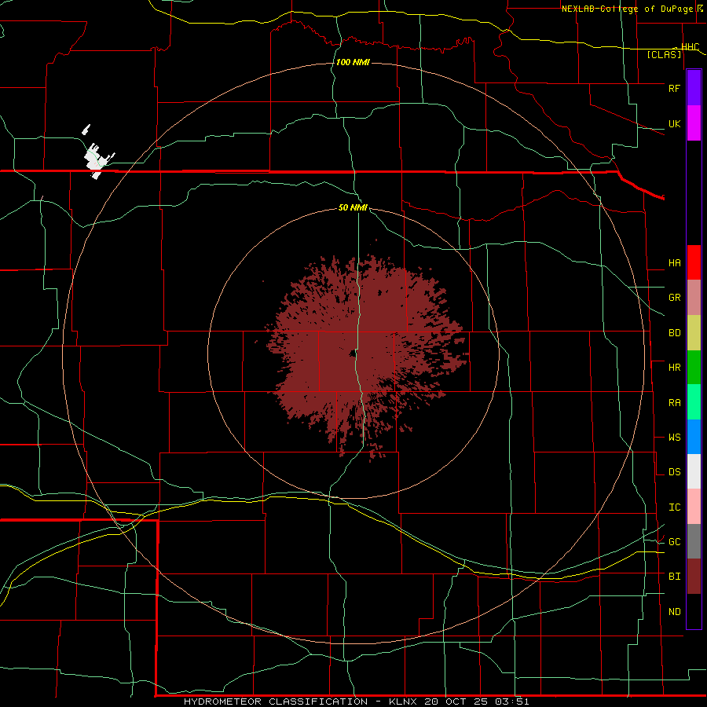707x707 pixels.
Task: Click the DS legend label
Action: pyautogui.click(x=674, y=472)
